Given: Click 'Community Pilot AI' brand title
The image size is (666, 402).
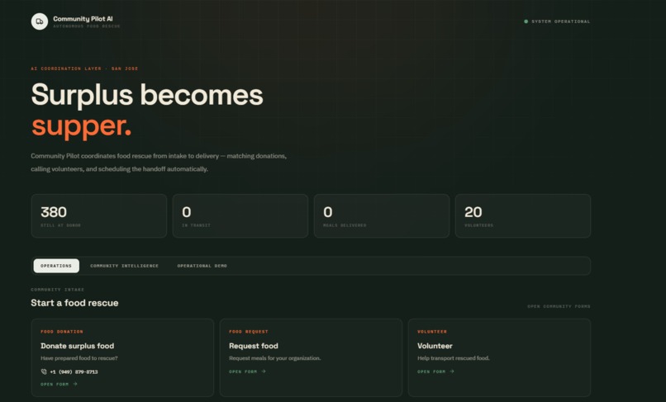Looking at the screenshot, I should pos(83,19).
